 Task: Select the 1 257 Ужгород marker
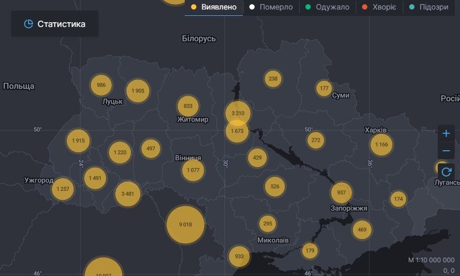62,189
